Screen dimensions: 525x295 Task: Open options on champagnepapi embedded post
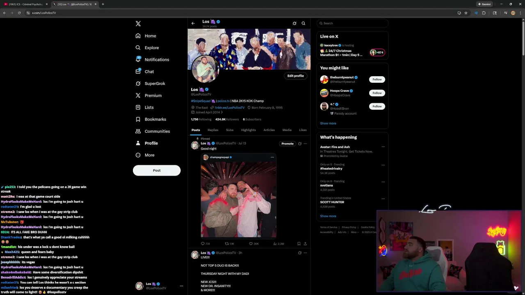(x=272, y=157)
